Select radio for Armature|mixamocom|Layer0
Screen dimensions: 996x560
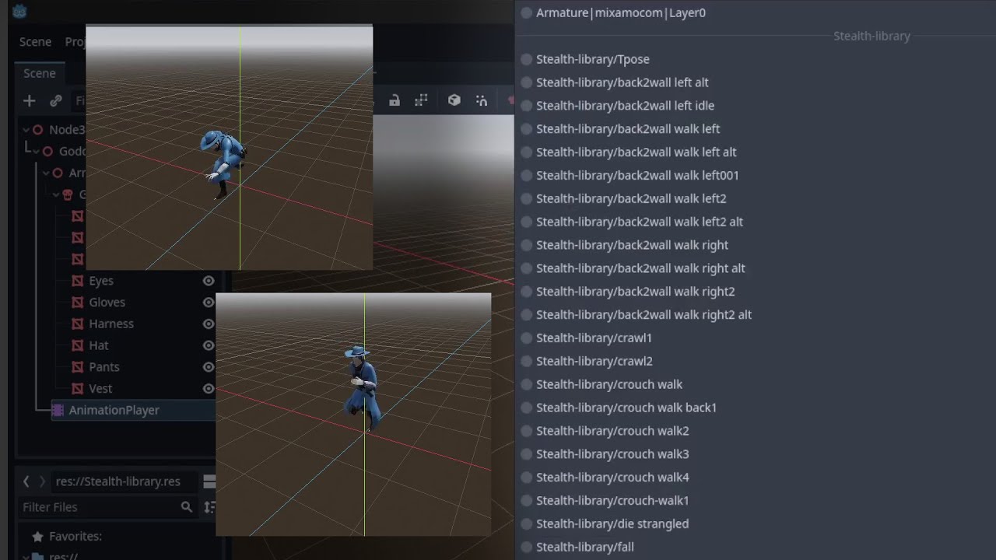pos(527,12)
